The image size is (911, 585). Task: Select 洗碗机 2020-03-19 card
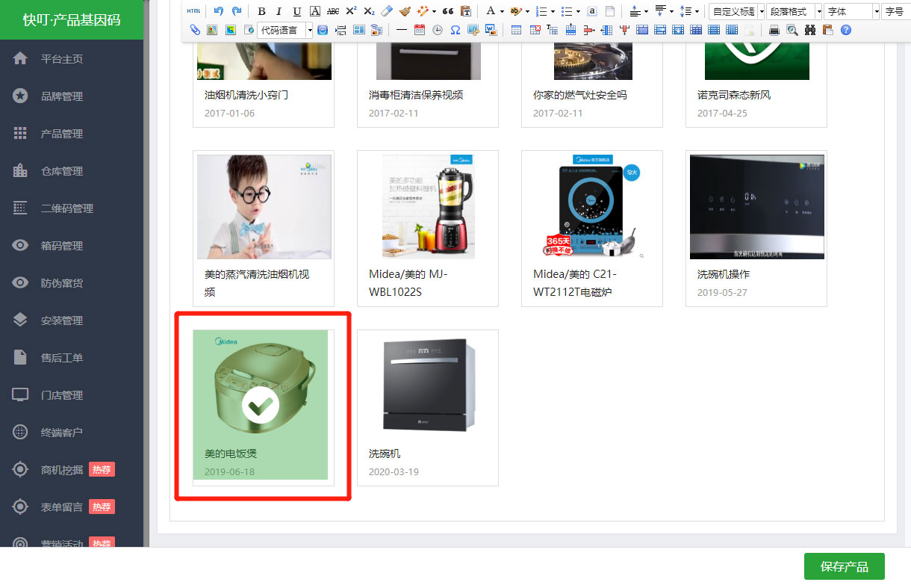[428, 408]
